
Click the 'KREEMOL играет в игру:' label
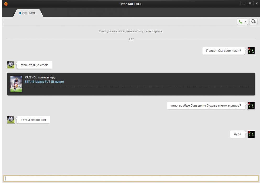pos(40,77)
